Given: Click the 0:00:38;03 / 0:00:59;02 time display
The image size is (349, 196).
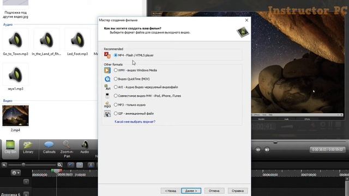Looking at the screenshot, I should click(327, 150).
